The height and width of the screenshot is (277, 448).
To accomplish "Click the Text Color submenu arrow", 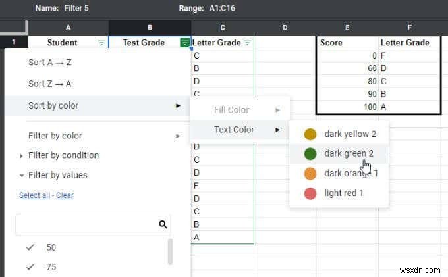I will point(277,130).
